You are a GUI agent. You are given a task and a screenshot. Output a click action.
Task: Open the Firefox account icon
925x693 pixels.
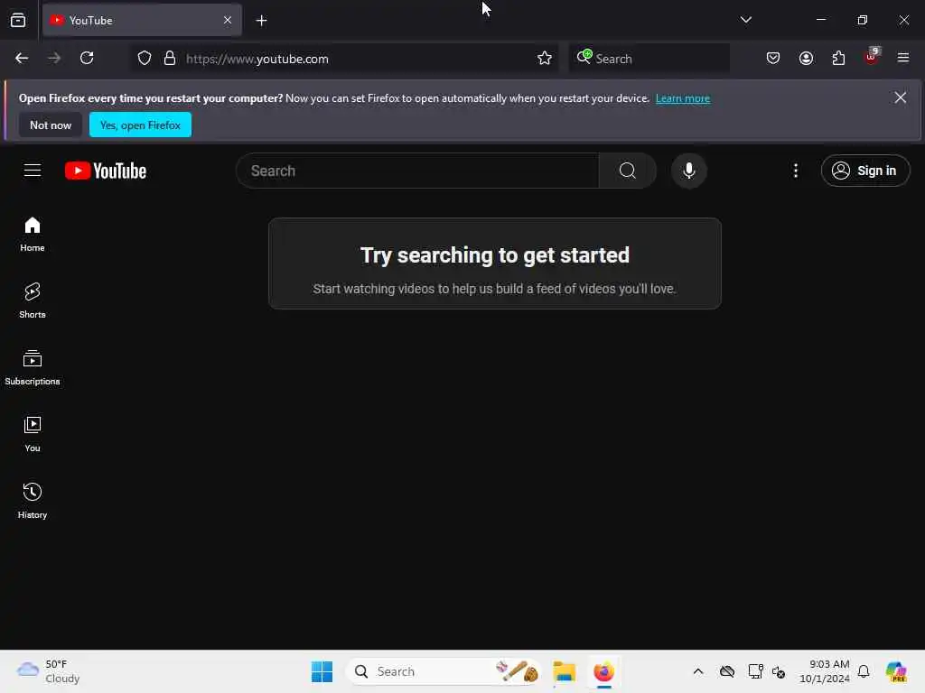[x=807, y=59]
